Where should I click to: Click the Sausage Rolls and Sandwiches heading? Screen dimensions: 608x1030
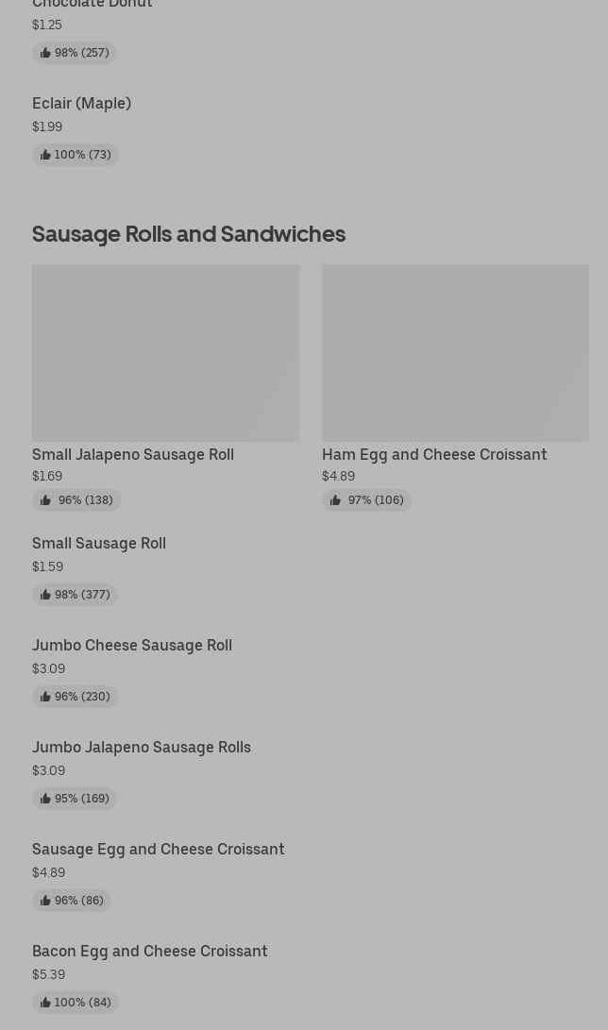(x=189, y=234)
